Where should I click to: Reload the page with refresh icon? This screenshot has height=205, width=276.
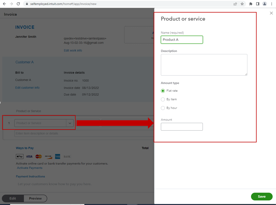[x=18, y=4]
